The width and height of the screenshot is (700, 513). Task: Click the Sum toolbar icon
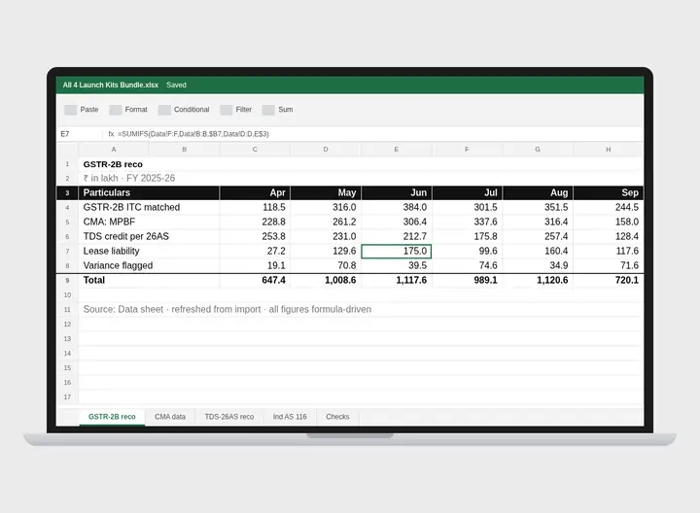point(268,110)
